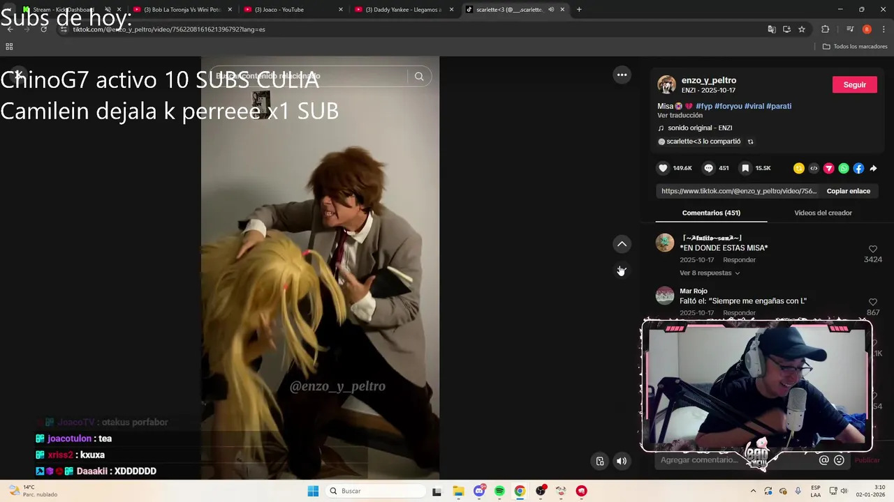
Task: Open the Chrome extensions puzzle icon
Action: pos(826,29)
